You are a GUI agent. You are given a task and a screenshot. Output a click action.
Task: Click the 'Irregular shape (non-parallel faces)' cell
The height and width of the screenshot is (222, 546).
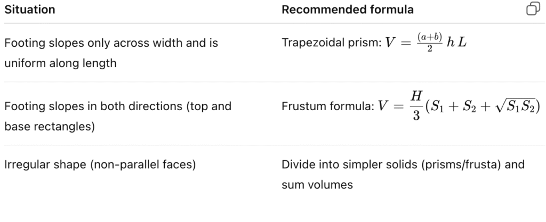pyautogui.click(x=100, y=165)
